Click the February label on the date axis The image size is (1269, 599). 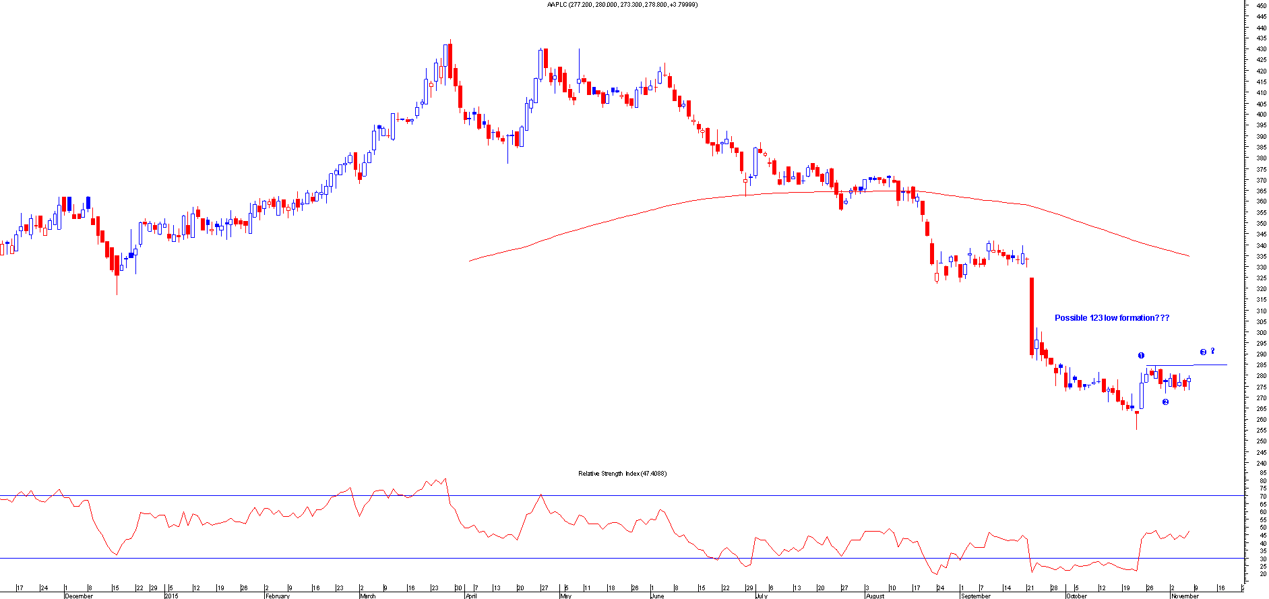(277, 596)
